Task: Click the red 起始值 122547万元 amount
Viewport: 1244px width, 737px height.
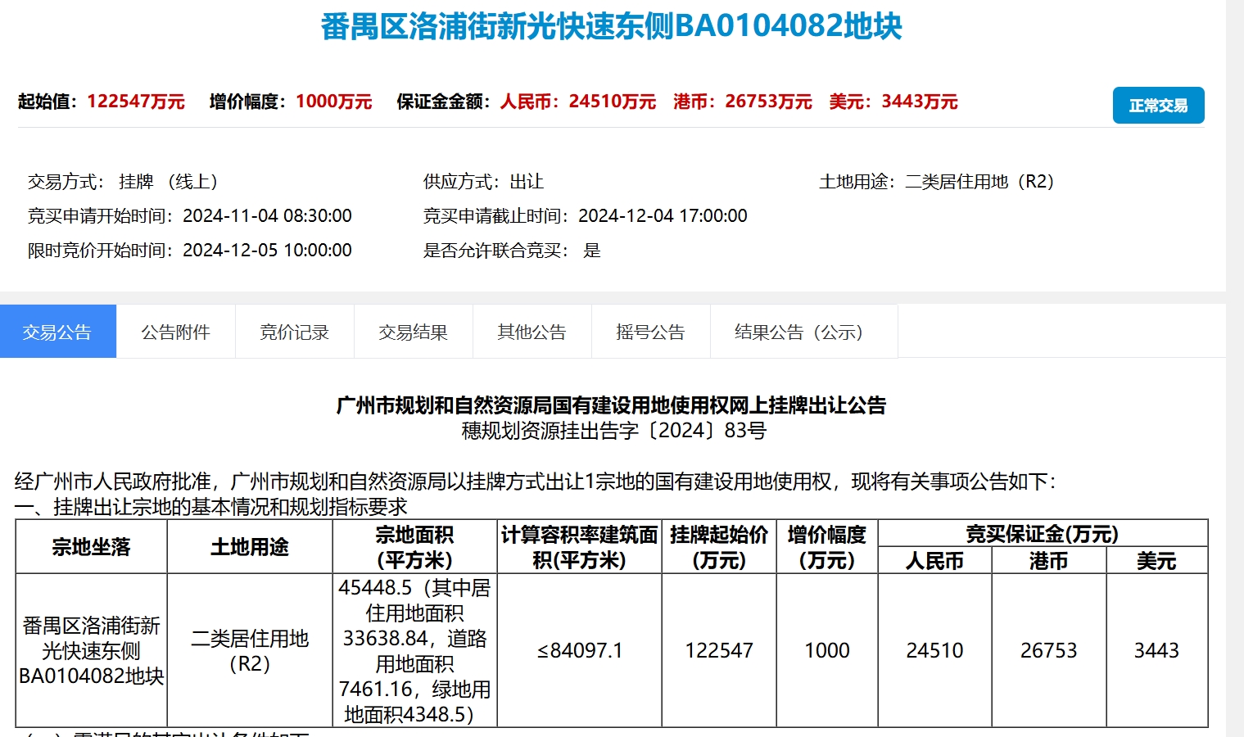Action: 136,102
